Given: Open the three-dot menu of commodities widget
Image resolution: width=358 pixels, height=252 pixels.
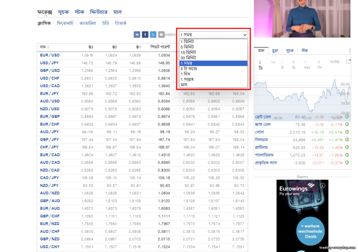Looking at the screenshot, I should (349, 51).
